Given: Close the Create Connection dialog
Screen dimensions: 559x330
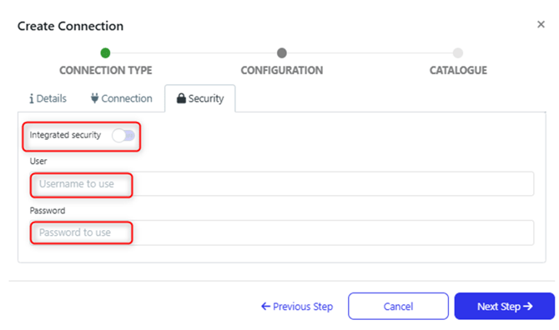Looking at the screenshot, I should [541, 24].
